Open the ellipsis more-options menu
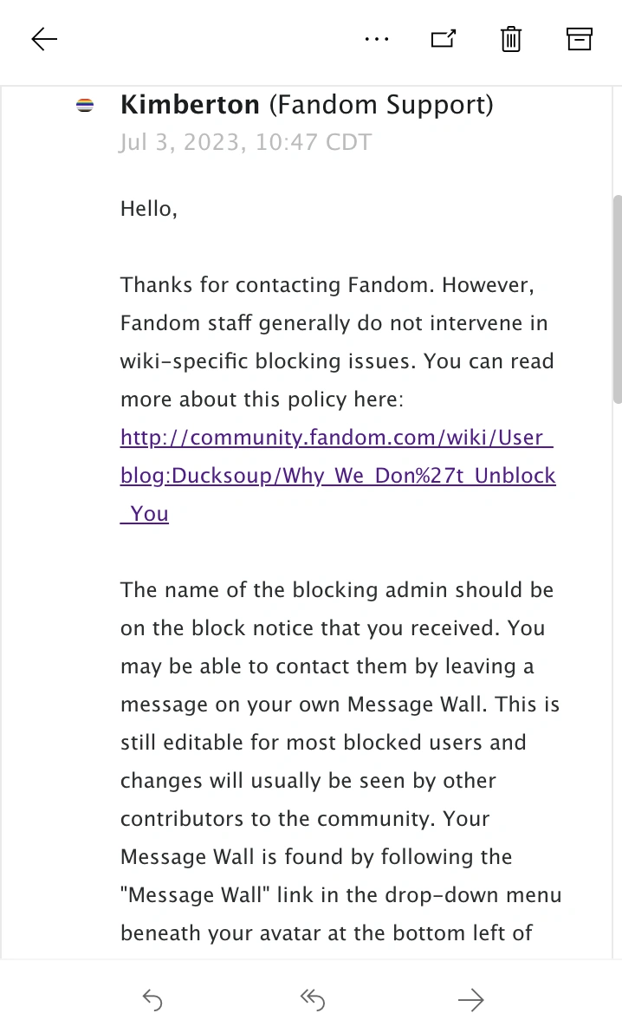 pyautogui.click(x=377, y=39)
